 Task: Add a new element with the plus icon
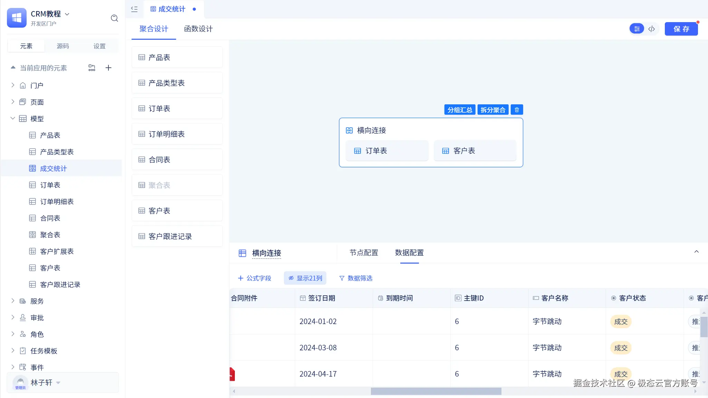[x=108, y=68]
